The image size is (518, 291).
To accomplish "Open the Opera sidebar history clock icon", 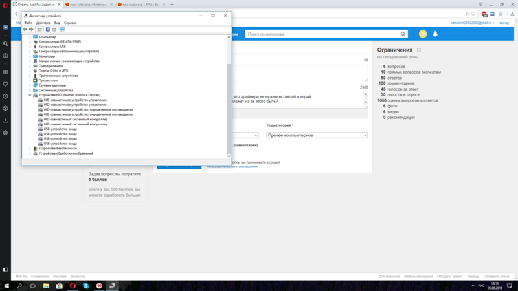I will coord(5,96).
